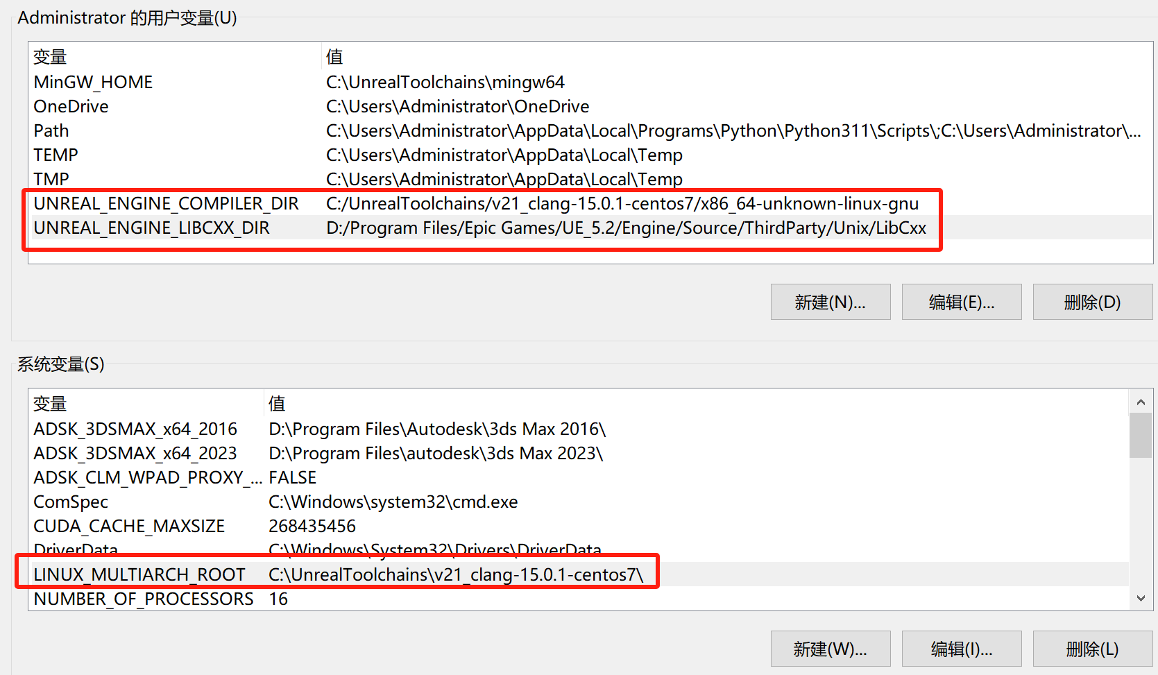Click 新建(N) under user variables
Viewport: 1158px width, 675px height.
pos(830,302)
